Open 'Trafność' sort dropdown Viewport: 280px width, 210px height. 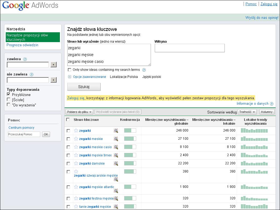(x=247, y=112)
